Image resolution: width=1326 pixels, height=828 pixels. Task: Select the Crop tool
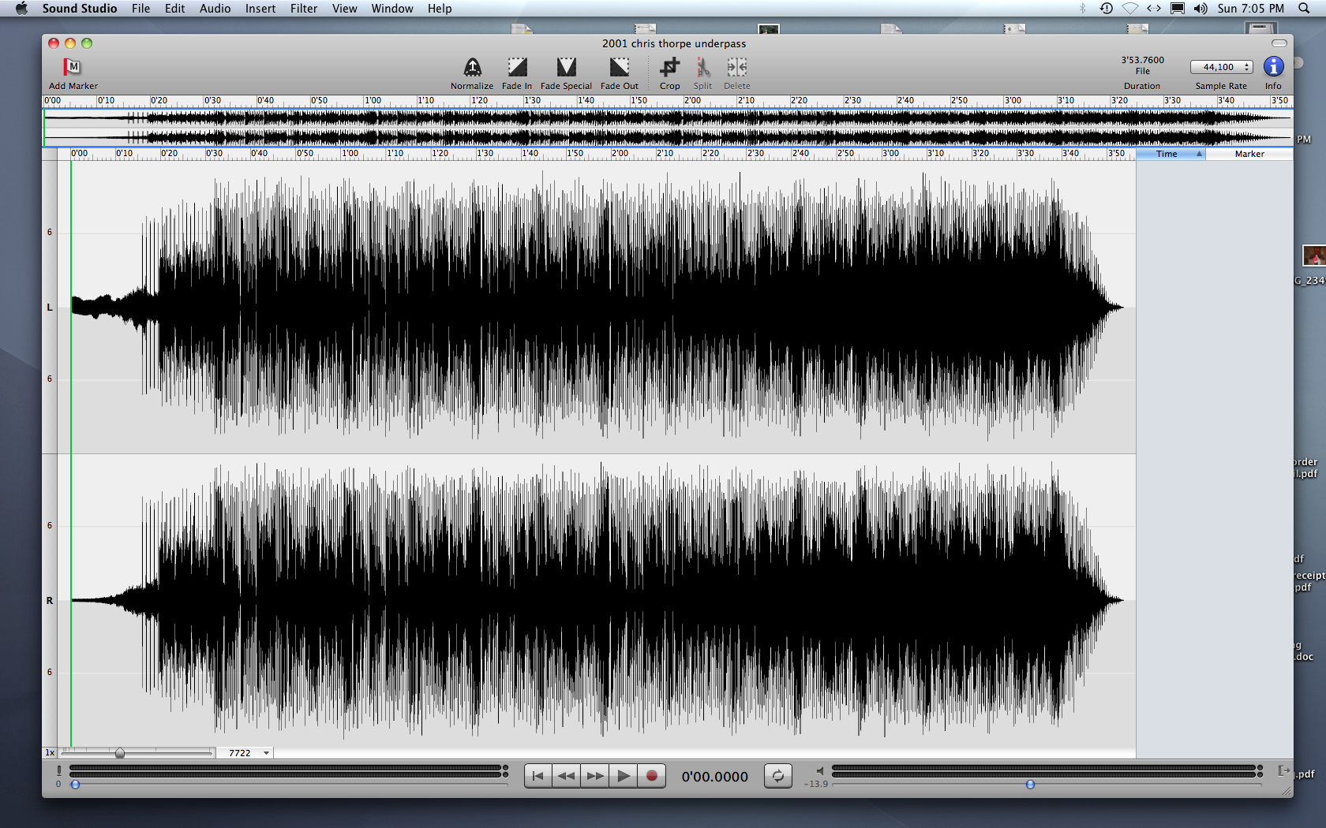pos(669,67)
